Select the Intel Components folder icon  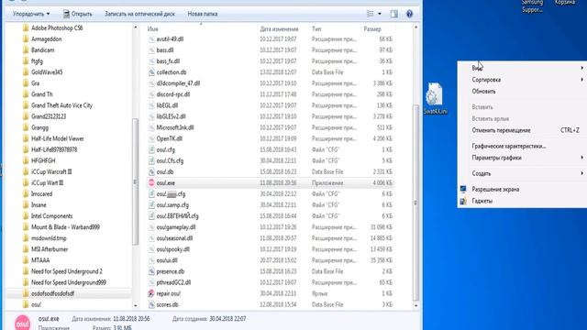tap(26, 216)
